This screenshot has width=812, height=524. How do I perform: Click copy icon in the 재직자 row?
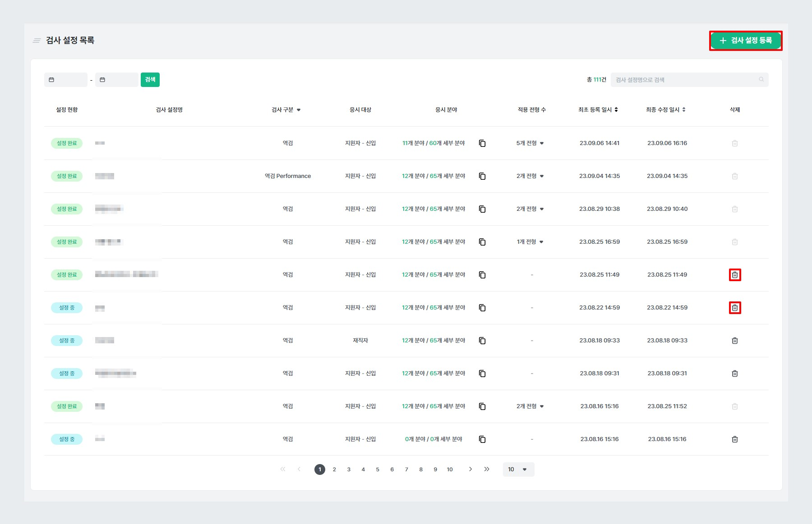(x=482, y=341)
